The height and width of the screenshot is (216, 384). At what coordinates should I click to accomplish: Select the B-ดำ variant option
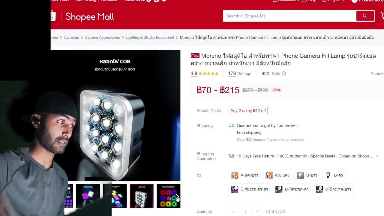click(334, 175)
